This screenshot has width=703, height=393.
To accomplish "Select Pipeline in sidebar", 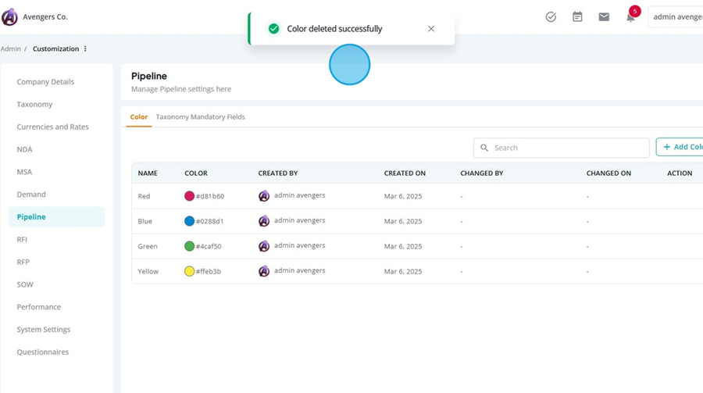I will (56, 216).
